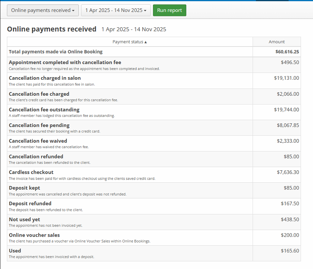Click description 'Cancellation fee no longer required' text

84,69
